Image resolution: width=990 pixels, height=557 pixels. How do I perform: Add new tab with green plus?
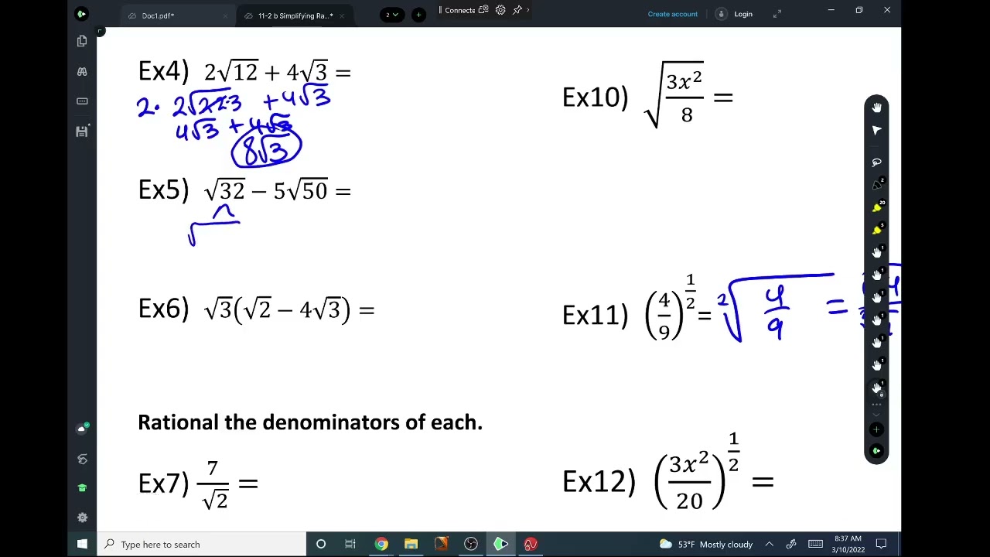[x=418, y=15]
